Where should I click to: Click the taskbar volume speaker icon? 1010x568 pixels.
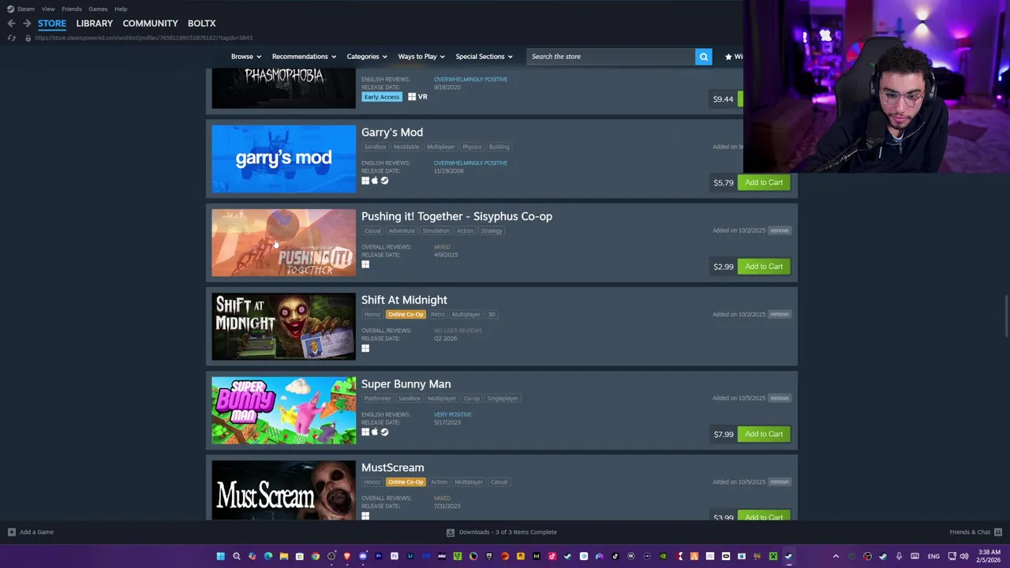964,556
